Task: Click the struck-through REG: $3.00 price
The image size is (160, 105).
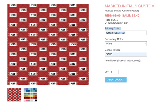Action: 113,16
